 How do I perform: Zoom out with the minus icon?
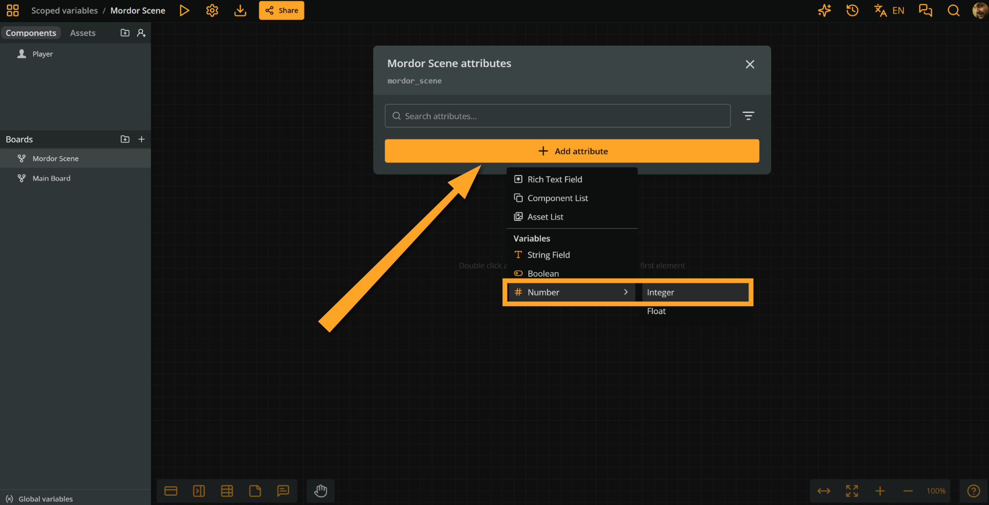[908, 491]
